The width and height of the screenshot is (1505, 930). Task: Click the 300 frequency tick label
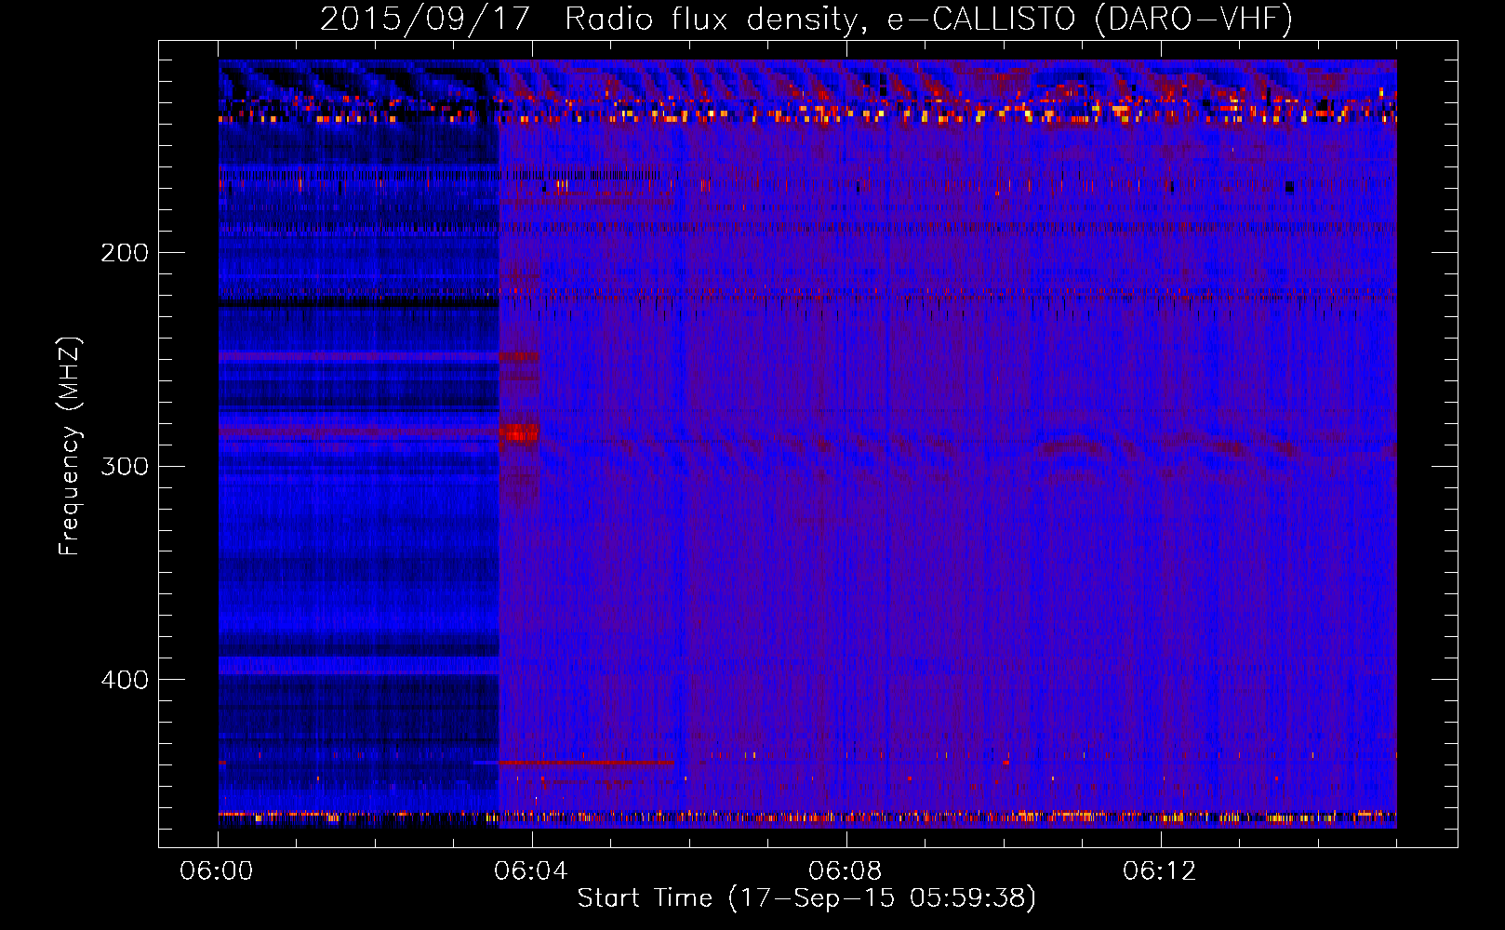point(125,466)
